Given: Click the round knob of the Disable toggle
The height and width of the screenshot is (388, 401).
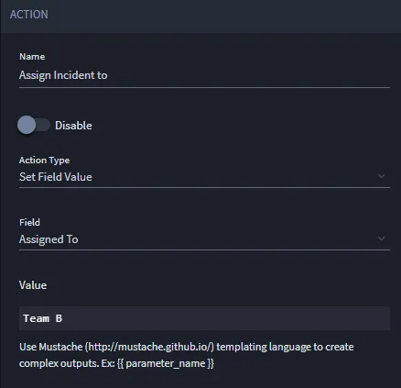Looking at the screenshot, I should pyautogui.click(x=27, y=125).
